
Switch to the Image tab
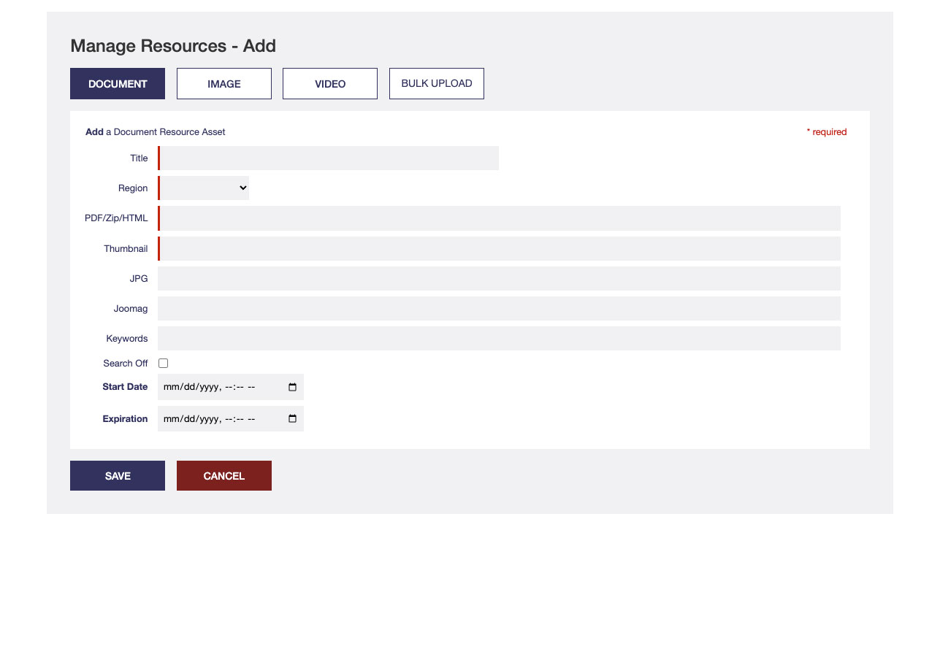[224, 84]
